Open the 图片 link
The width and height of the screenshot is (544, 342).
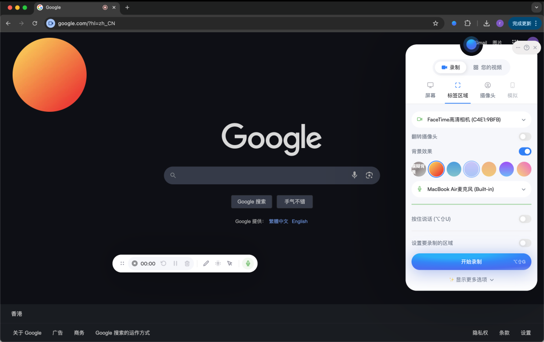tap(497, 43)
